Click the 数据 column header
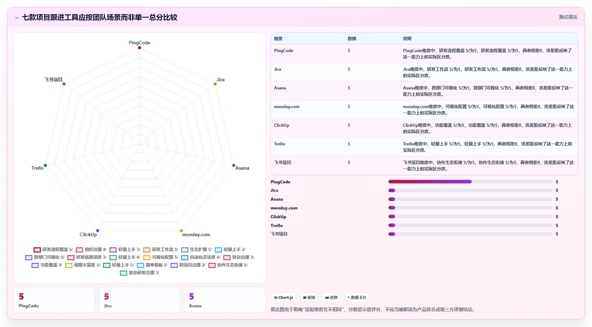Screen dimensions: 592x327 352,39
